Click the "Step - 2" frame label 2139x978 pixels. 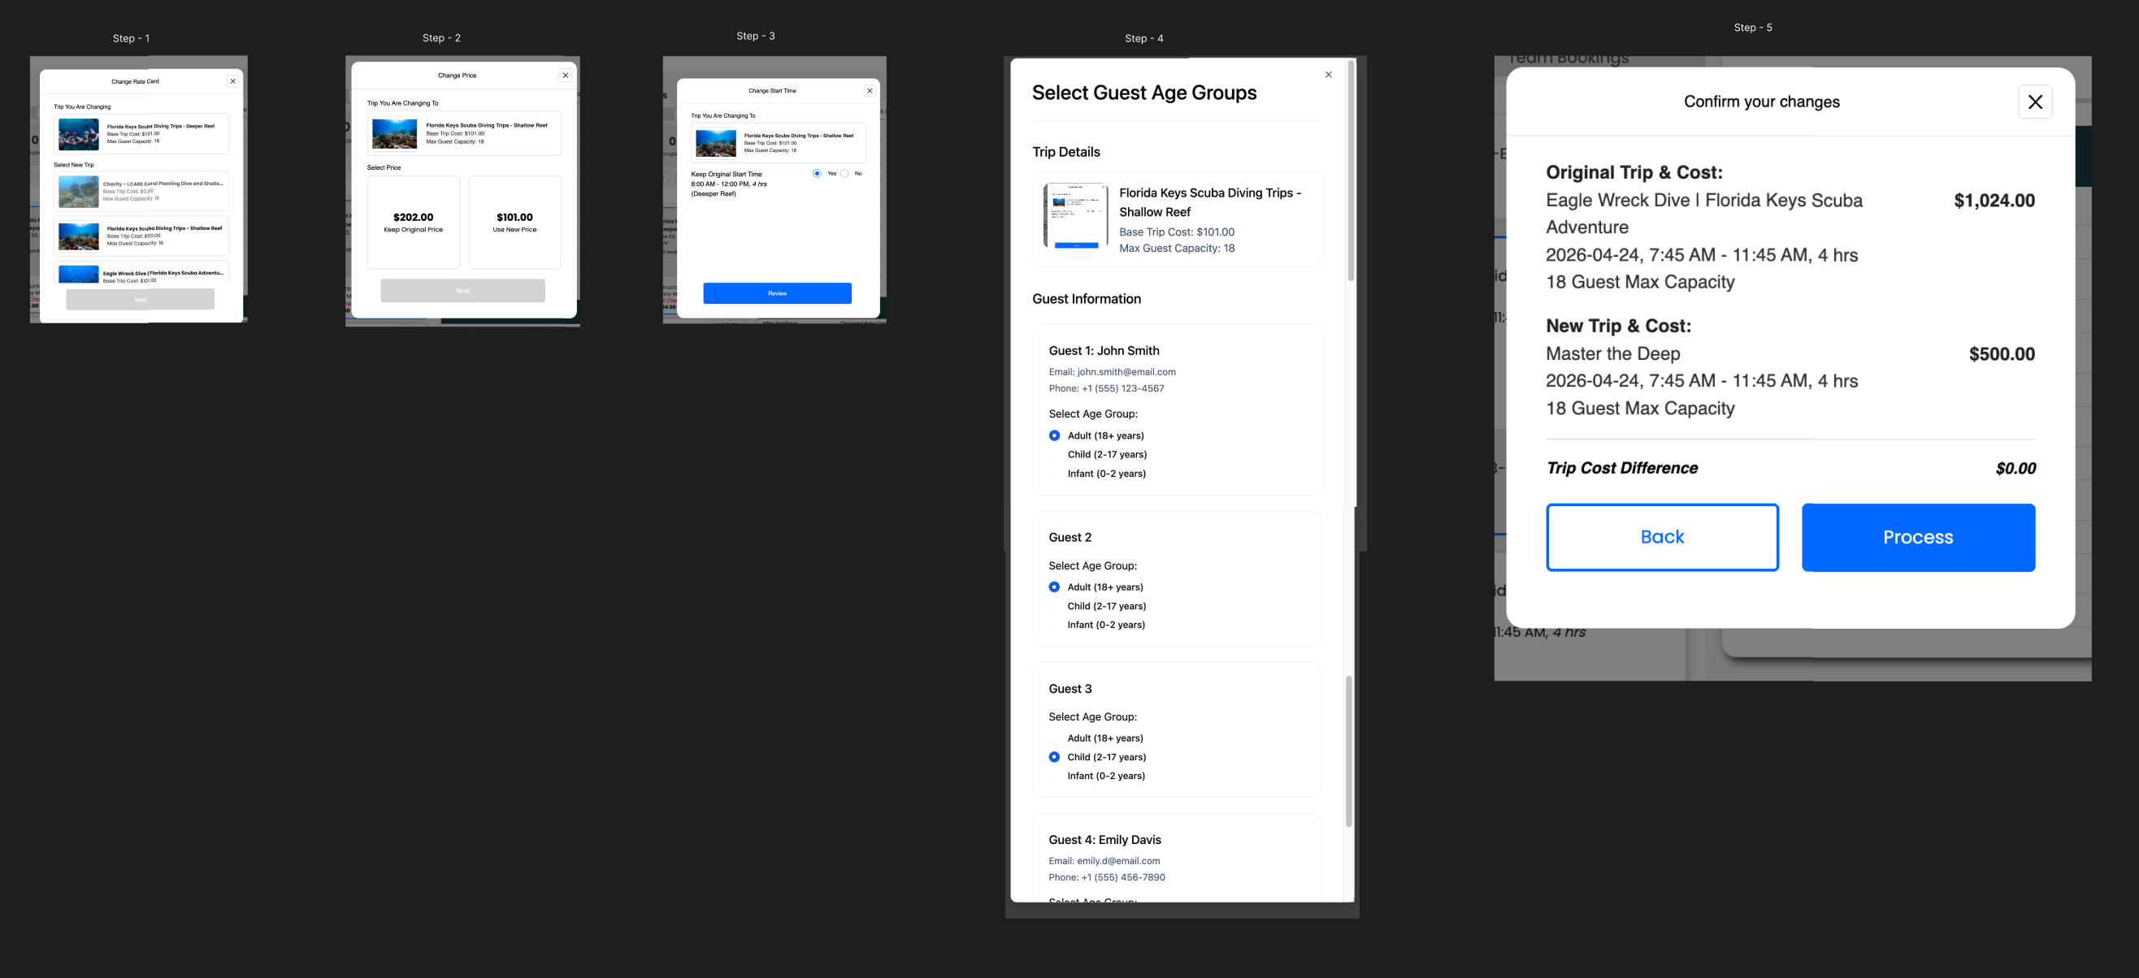coord(442,37)
